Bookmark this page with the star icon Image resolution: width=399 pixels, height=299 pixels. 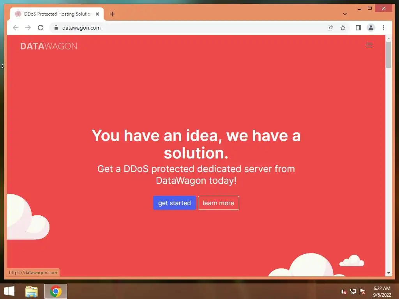343,28
